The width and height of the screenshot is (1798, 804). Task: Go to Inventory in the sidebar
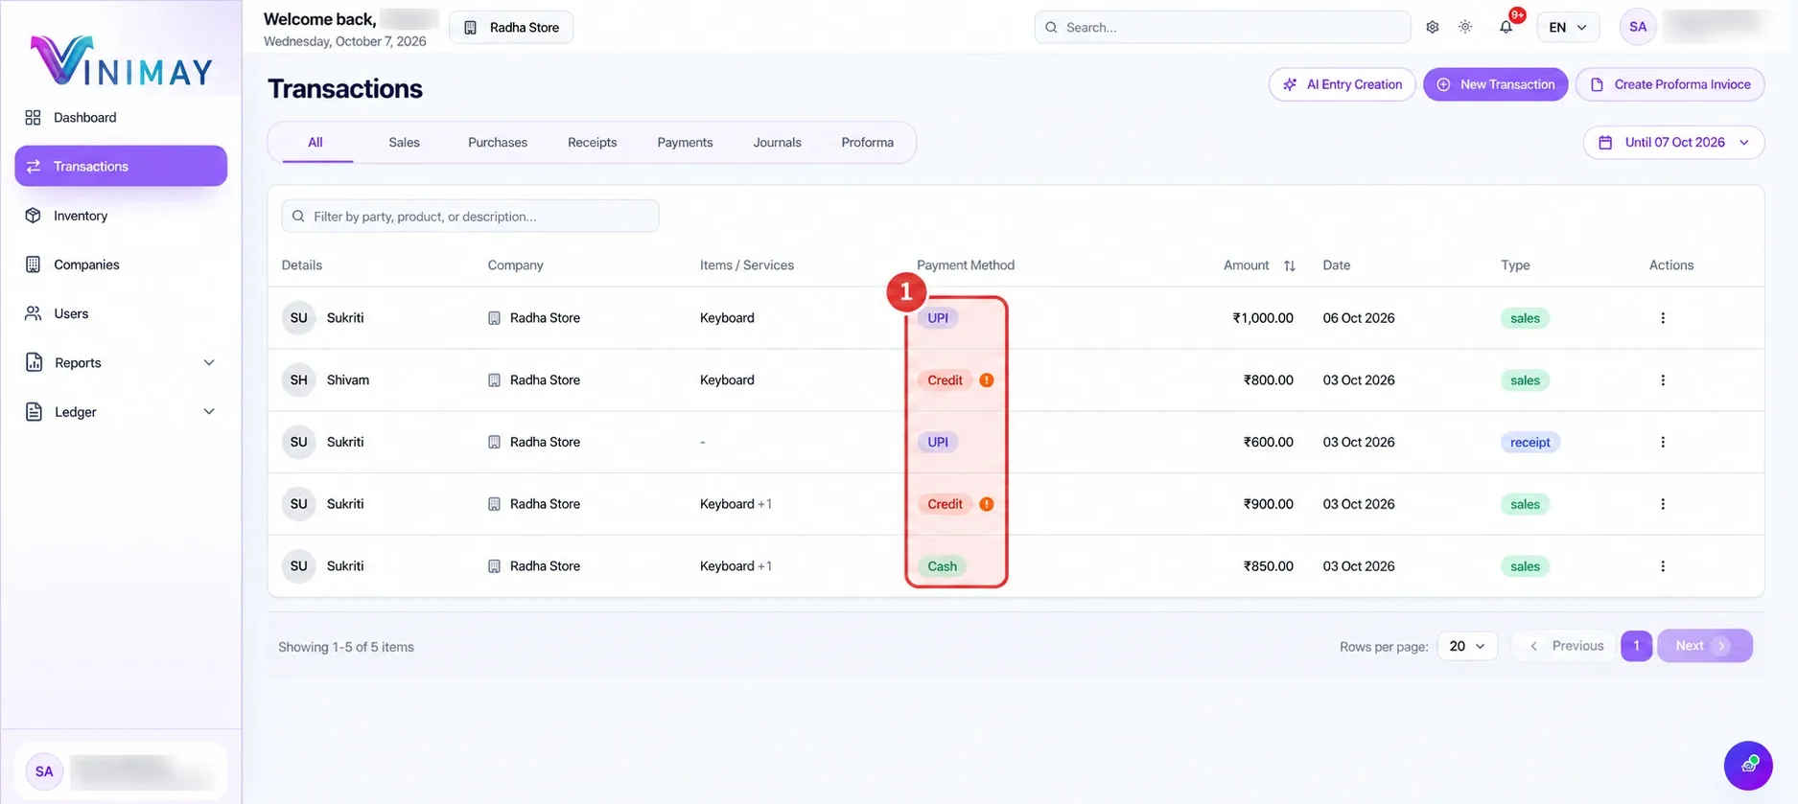(x=121, y=216)
